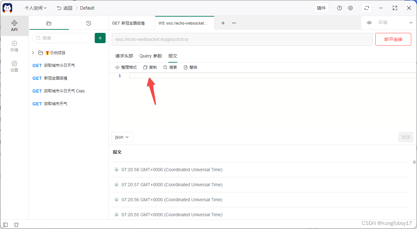Select the 报文 message tab
This screenshot has height=229, width=417.
(173, 56)
